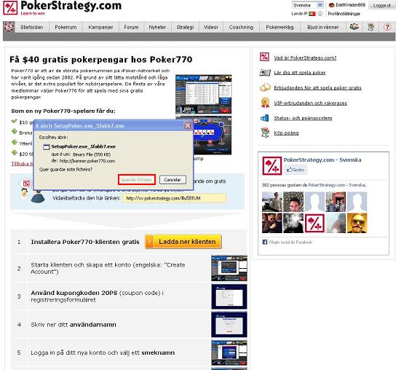Open the Köp poäng link

tap(286, 133)
